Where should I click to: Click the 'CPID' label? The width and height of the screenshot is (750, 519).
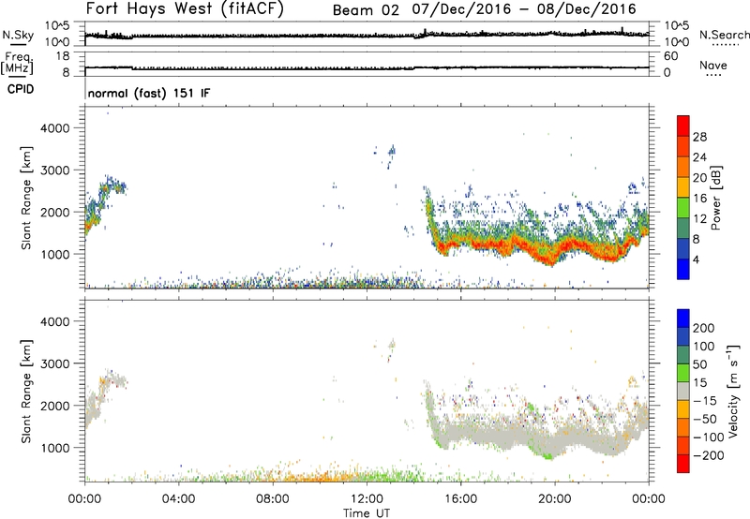[21, 89]
